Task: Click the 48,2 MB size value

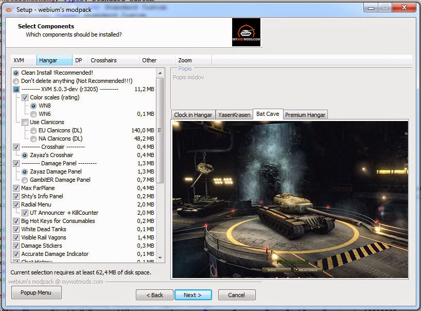Action: (x=144, y=139)
